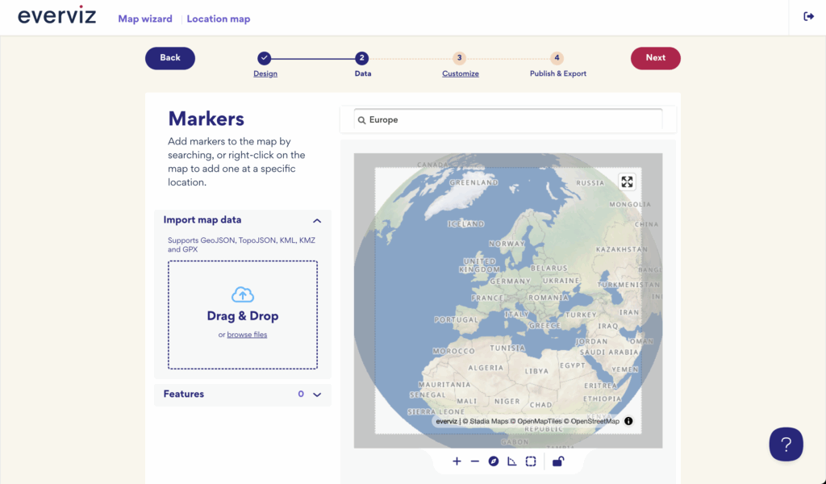The width and height of the screenshot is (826, 484).
Task: Toggle the map lock padlock icon
Action: [557, 461]
